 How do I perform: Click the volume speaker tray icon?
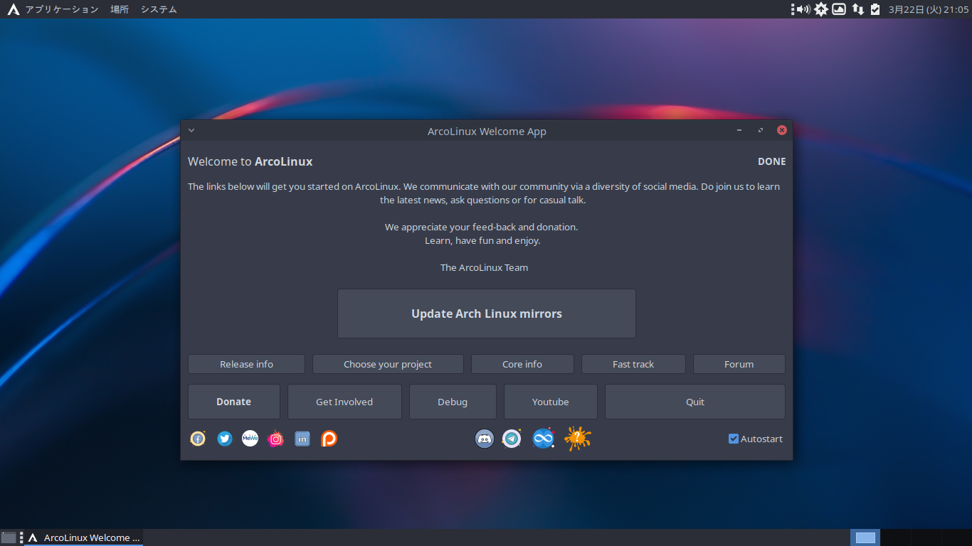[x=803, y=9]
